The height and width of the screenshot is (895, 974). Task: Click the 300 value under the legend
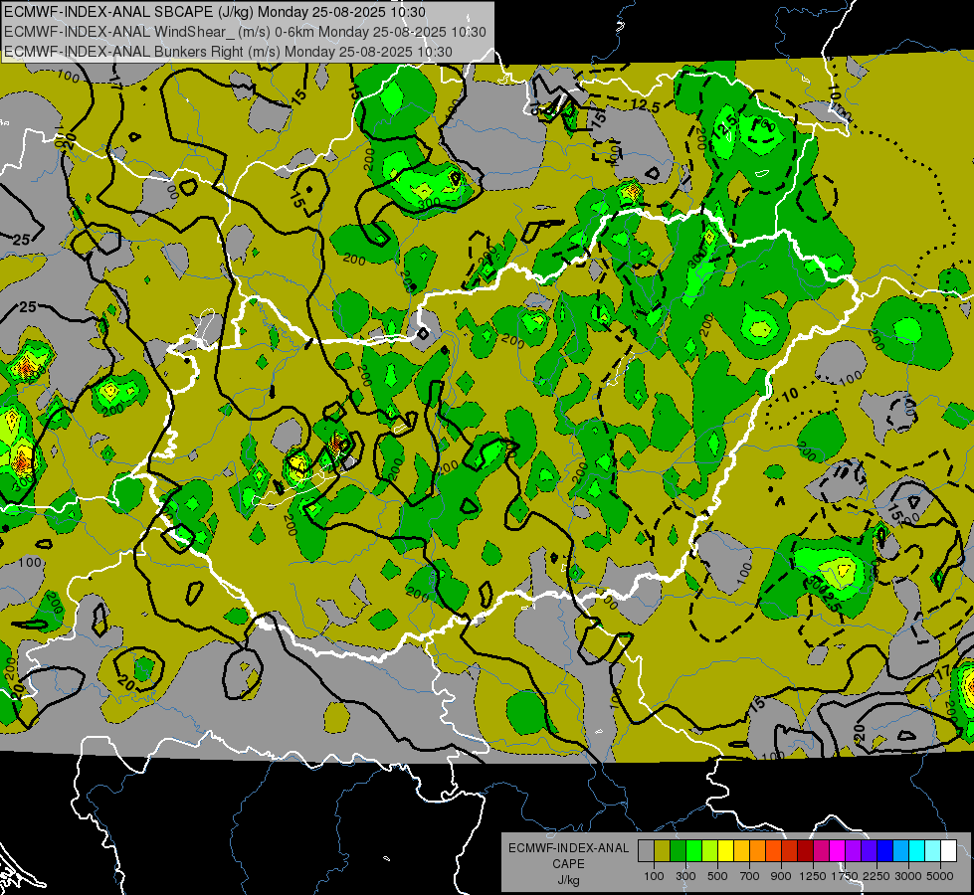(x=685, y=876)
